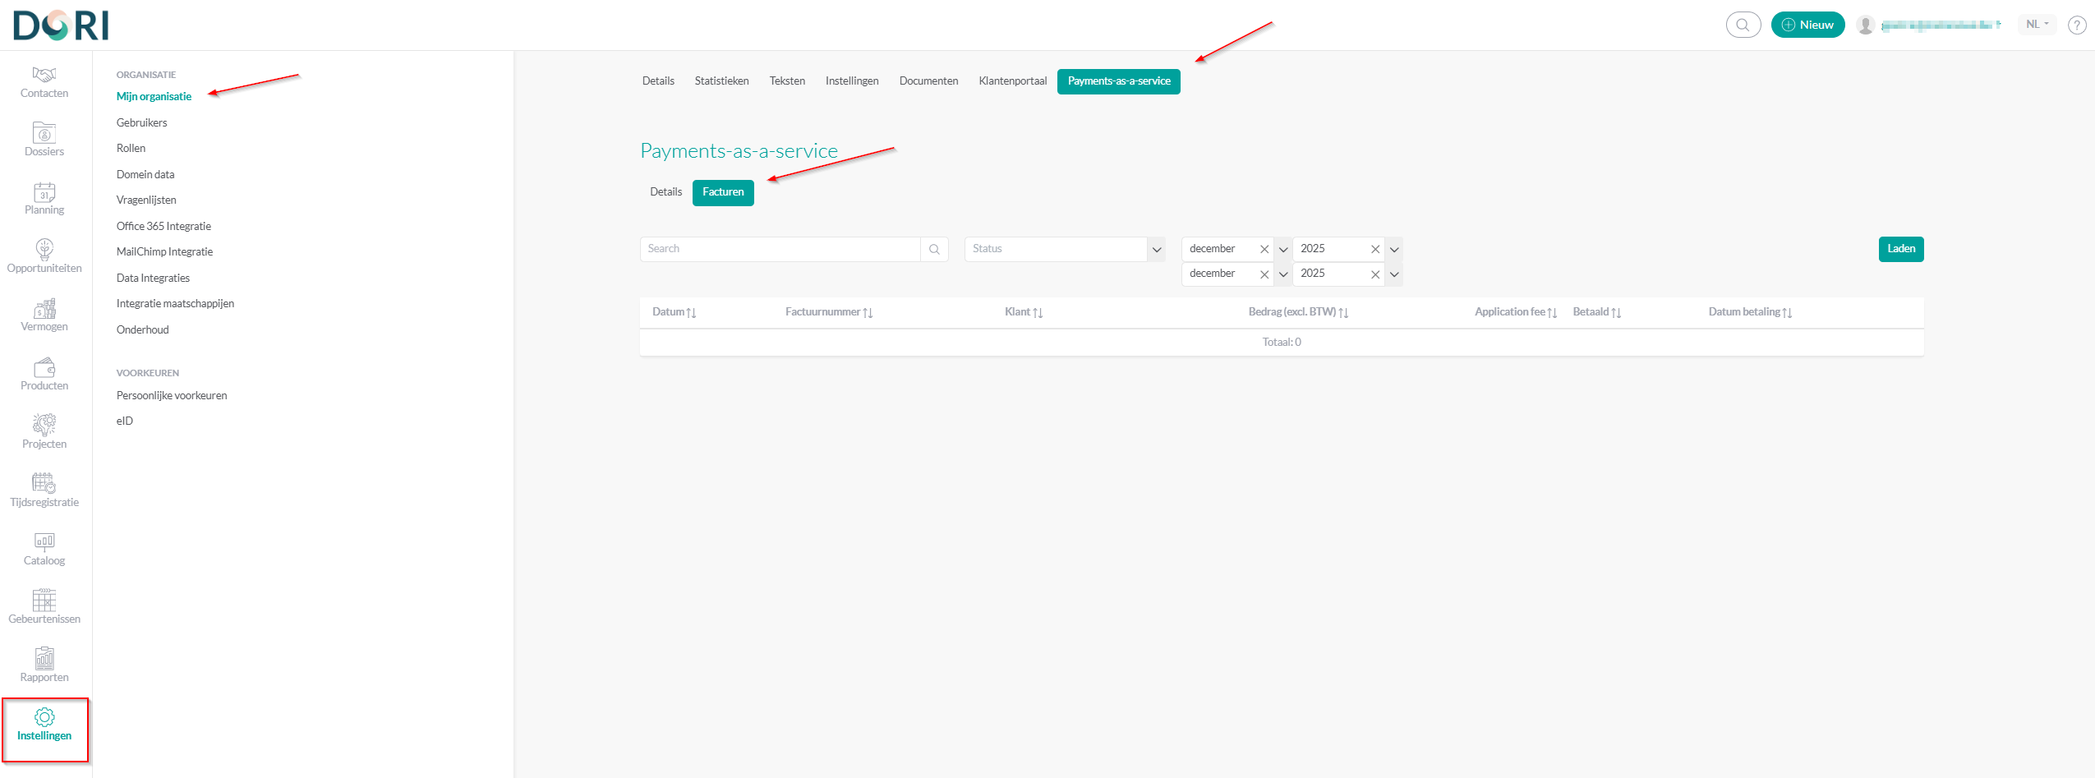Switch to the Klantenportaal tab
Screen dimensions: 2095x778
(1012, 81)
